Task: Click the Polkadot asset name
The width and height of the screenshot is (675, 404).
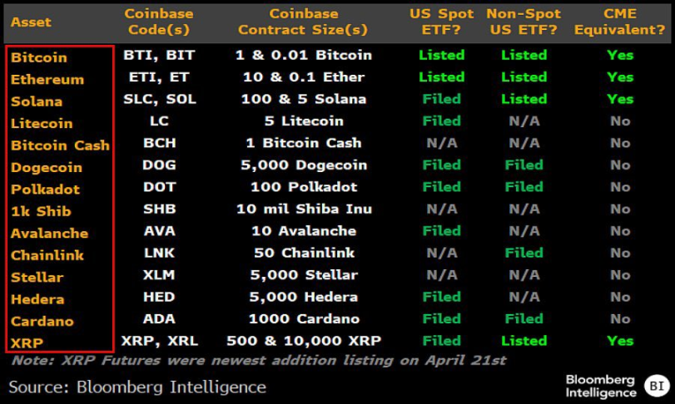Action: [x=46, y=190]
